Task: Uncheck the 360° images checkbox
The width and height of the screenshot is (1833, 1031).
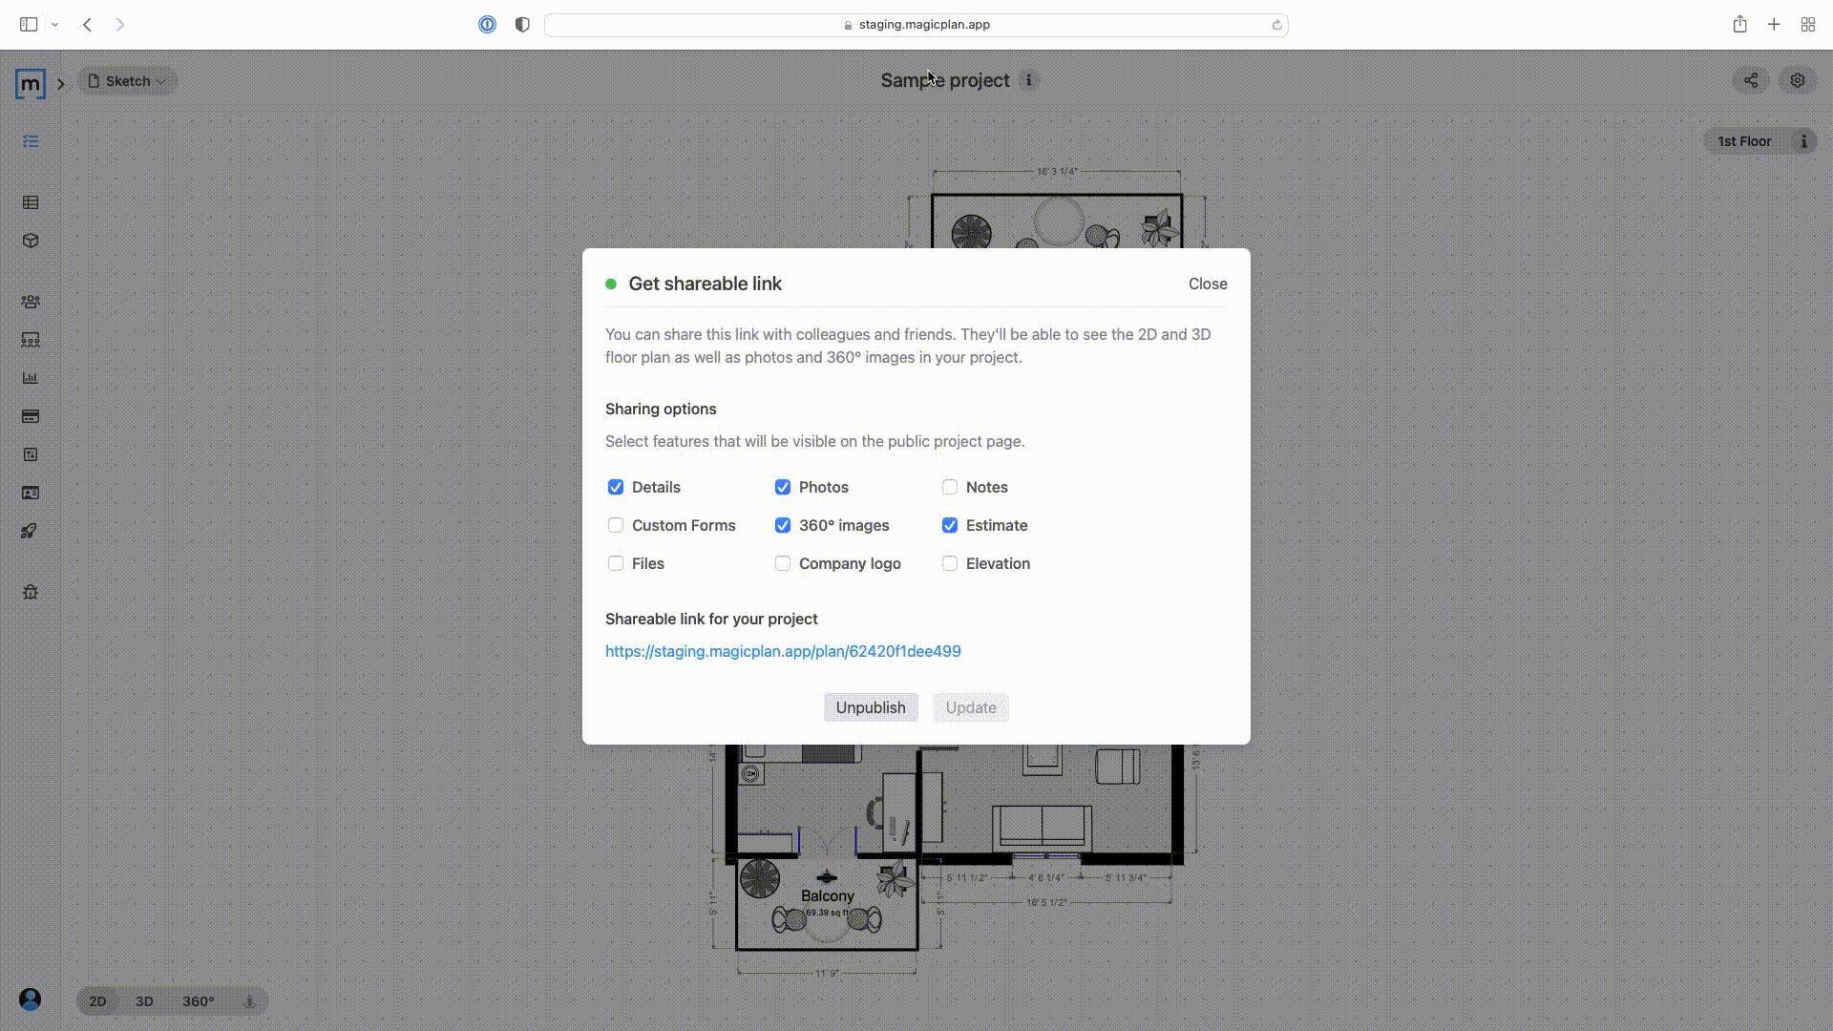Action: [783, 525]
